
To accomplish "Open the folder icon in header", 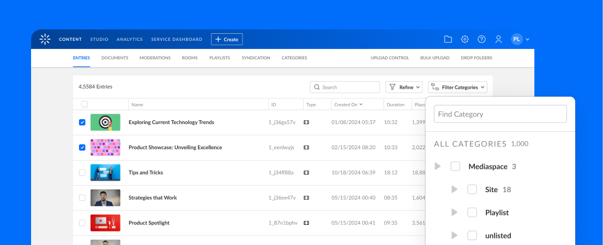I will [x=448, y=39].
